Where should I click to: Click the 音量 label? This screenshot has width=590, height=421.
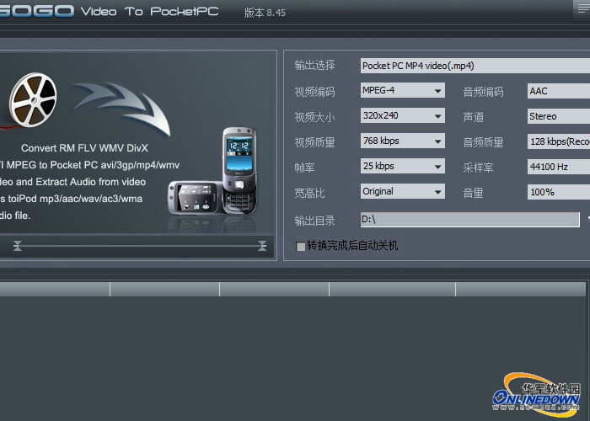click(473, 193)
